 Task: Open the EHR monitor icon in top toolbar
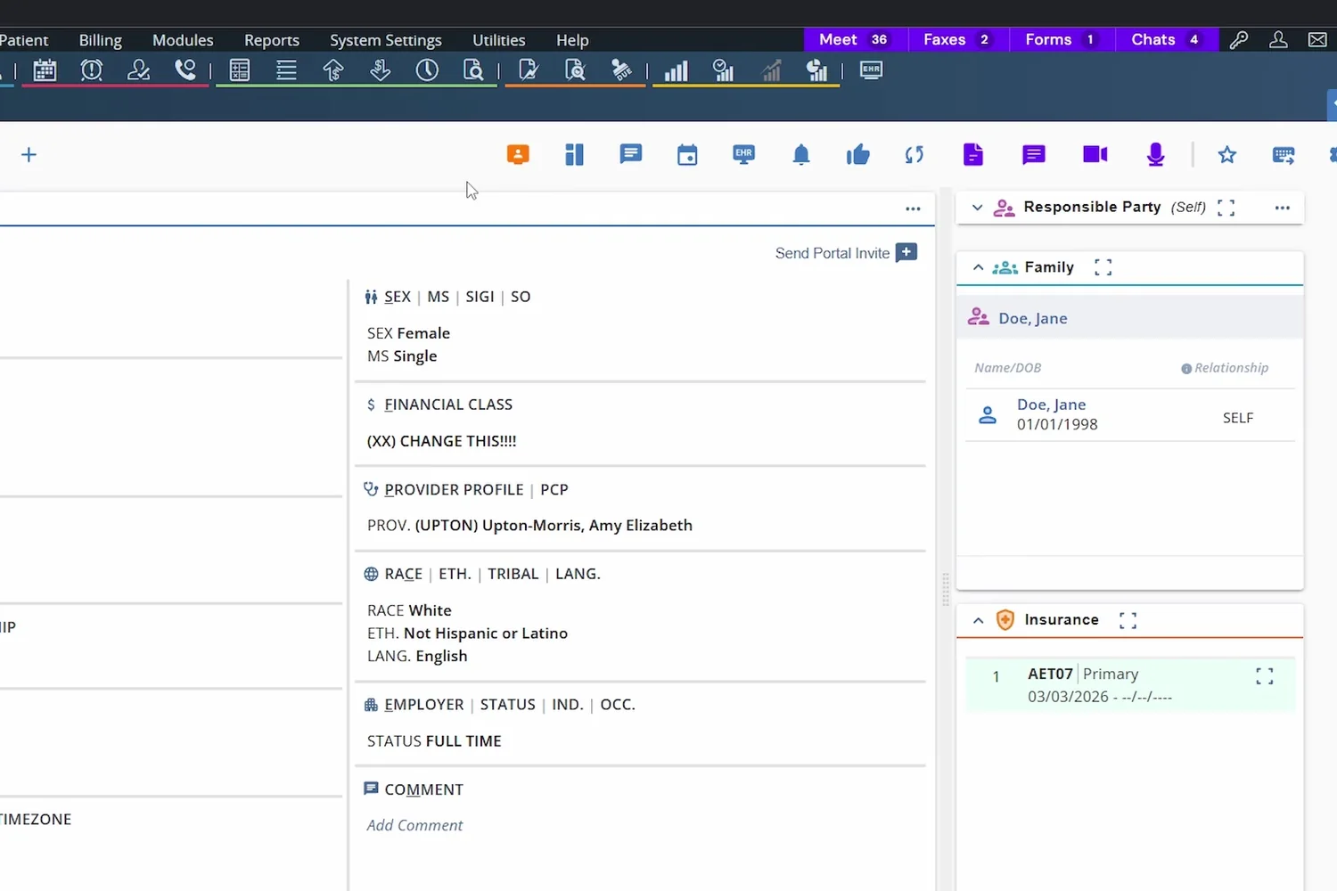coord(871,70)
